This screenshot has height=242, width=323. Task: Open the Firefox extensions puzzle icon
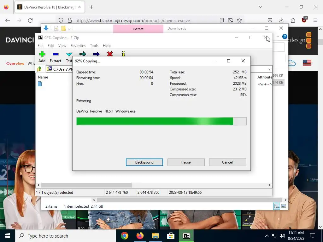(293, 20)
